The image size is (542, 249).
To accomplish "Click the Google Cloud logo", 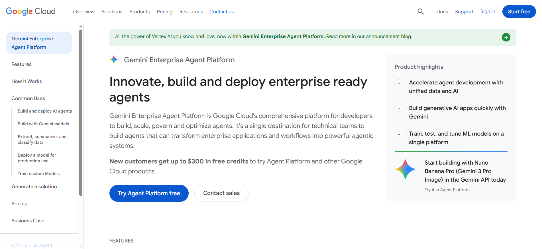I will pyautogui.click(x=30, y=11).
